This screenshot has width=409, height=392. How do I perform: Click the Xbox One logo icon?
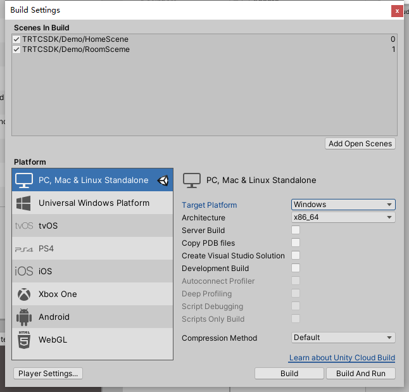(24, 294)
